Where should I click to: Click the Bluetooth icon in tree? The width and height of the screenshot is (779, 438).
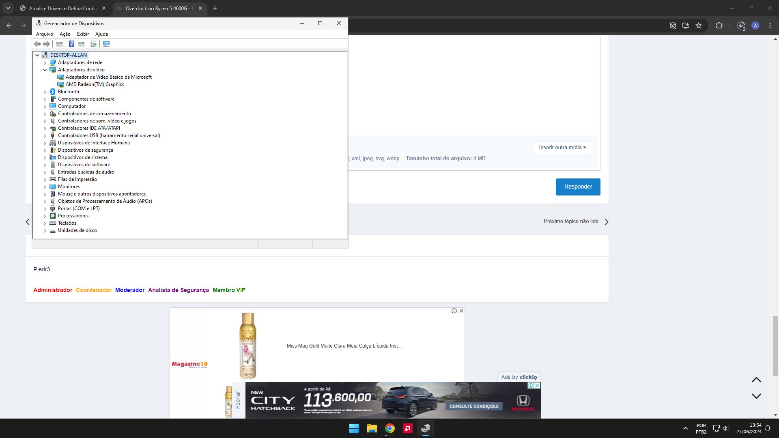[x=53, y=92]
